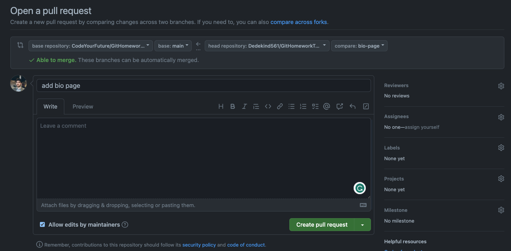Viewport: 511px width, 251px height.
Task: Open the base repository dropdown
Action: point(91,46)
